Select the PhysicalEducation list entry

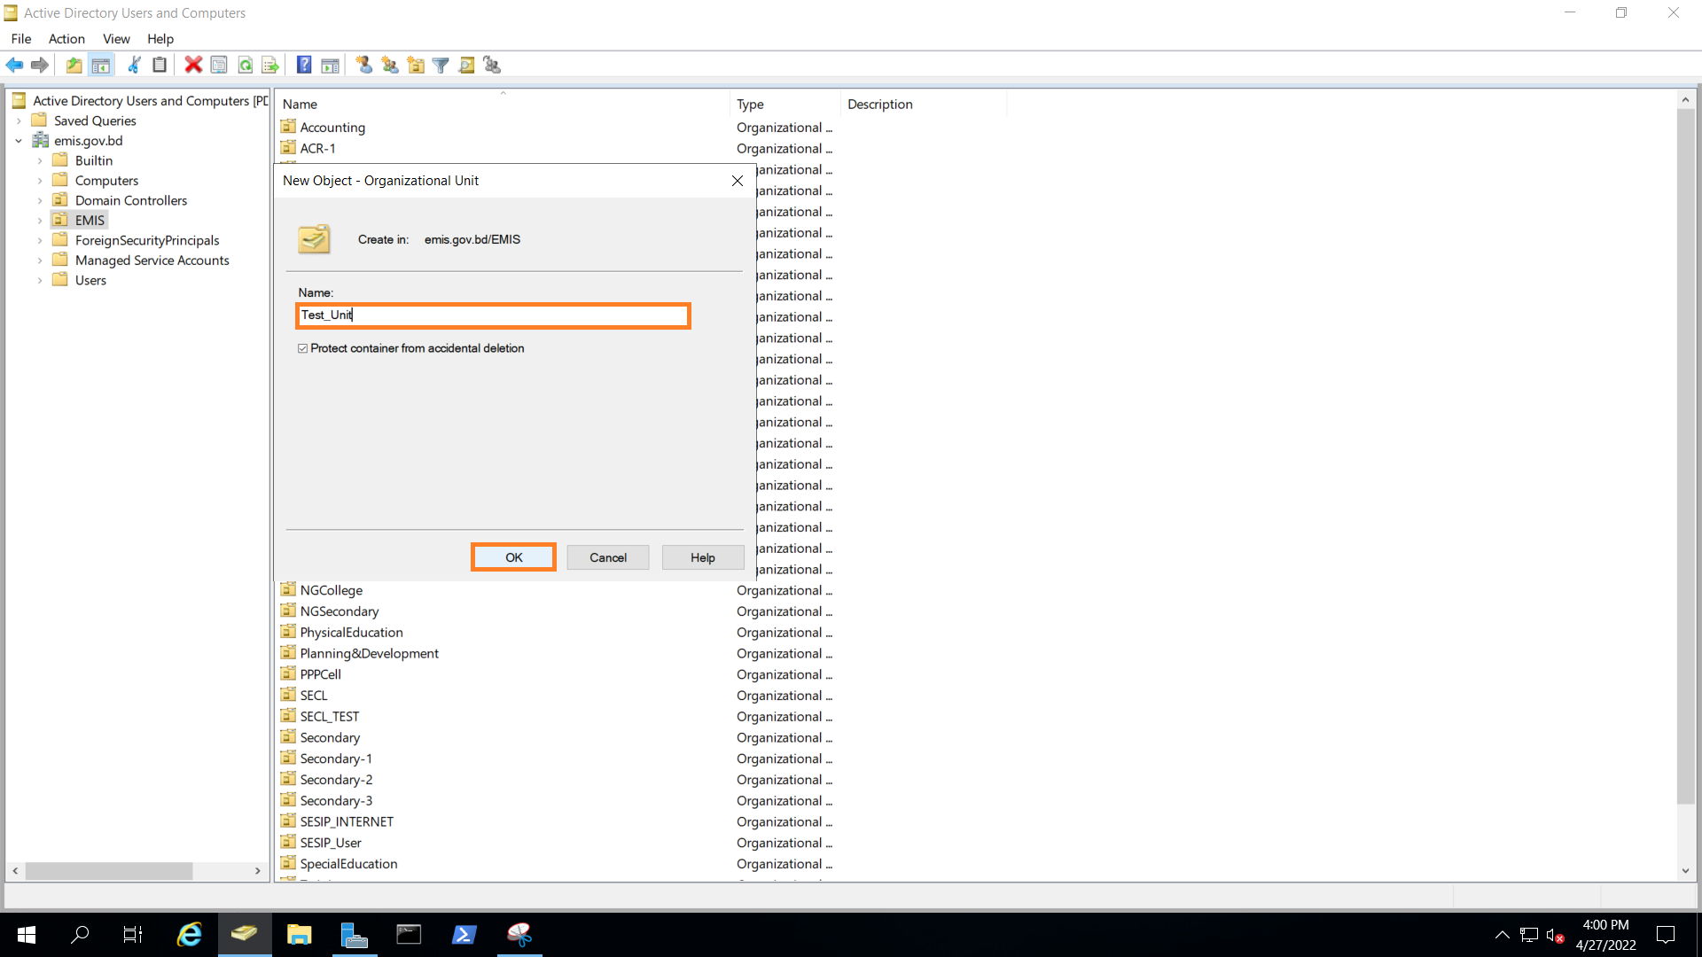point(351,633)
